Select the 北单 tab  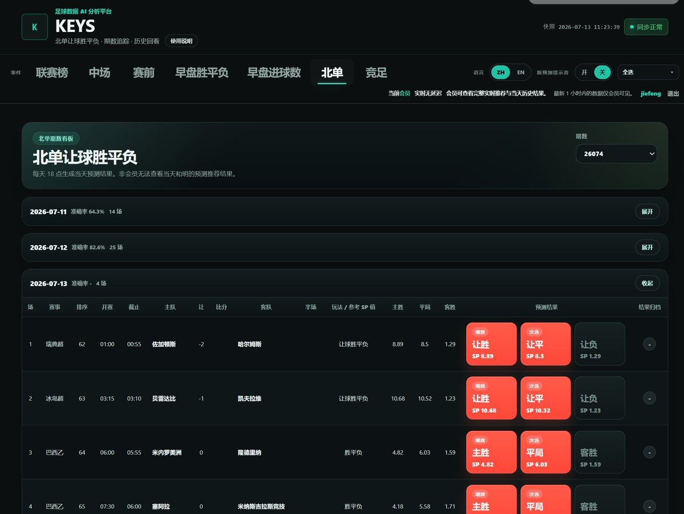332,73
